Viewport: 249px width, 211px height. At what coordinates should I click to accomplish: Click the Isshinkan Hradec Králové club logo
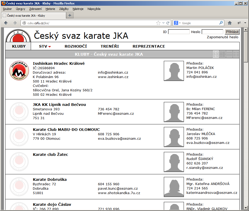19,71
